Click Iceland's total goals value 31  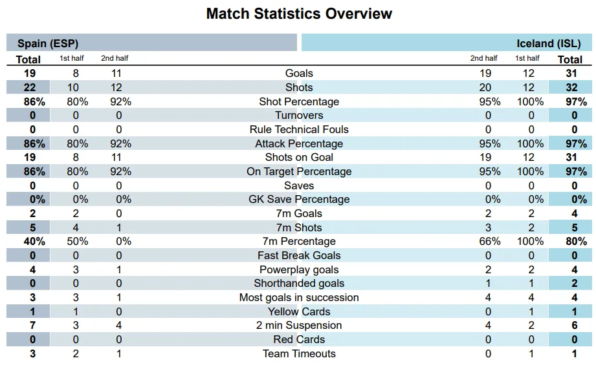click(x=570, y=74)
